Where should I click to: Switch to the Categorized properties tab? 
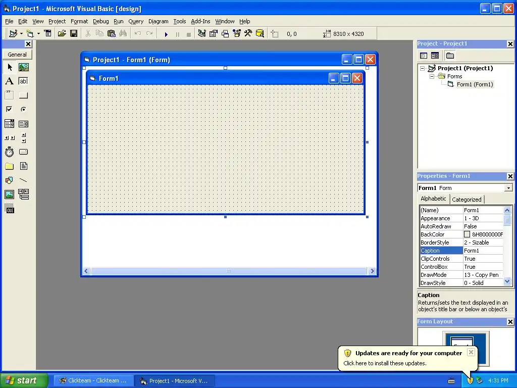tap(467, 199)
